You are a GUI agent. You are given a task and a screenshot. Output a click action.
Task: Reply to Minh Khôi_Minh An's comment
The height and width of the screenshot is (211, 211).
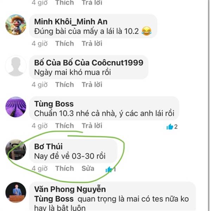point(92,44)
